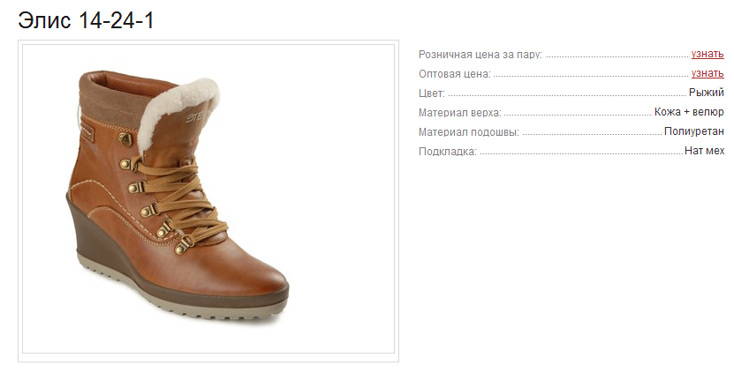This screenshot has height=373, width=734.
Task: Click the tan laces on the boot
Action: (183, 198)
